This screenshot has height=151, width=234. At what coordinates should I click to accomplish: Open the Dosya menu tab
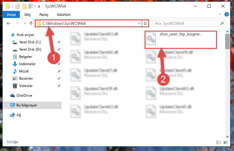click(x=11, y=15)
